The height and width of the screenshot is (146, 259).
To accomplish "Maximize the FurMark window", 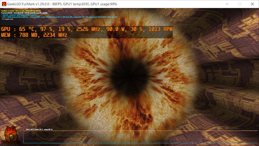I will coord(240,4).
